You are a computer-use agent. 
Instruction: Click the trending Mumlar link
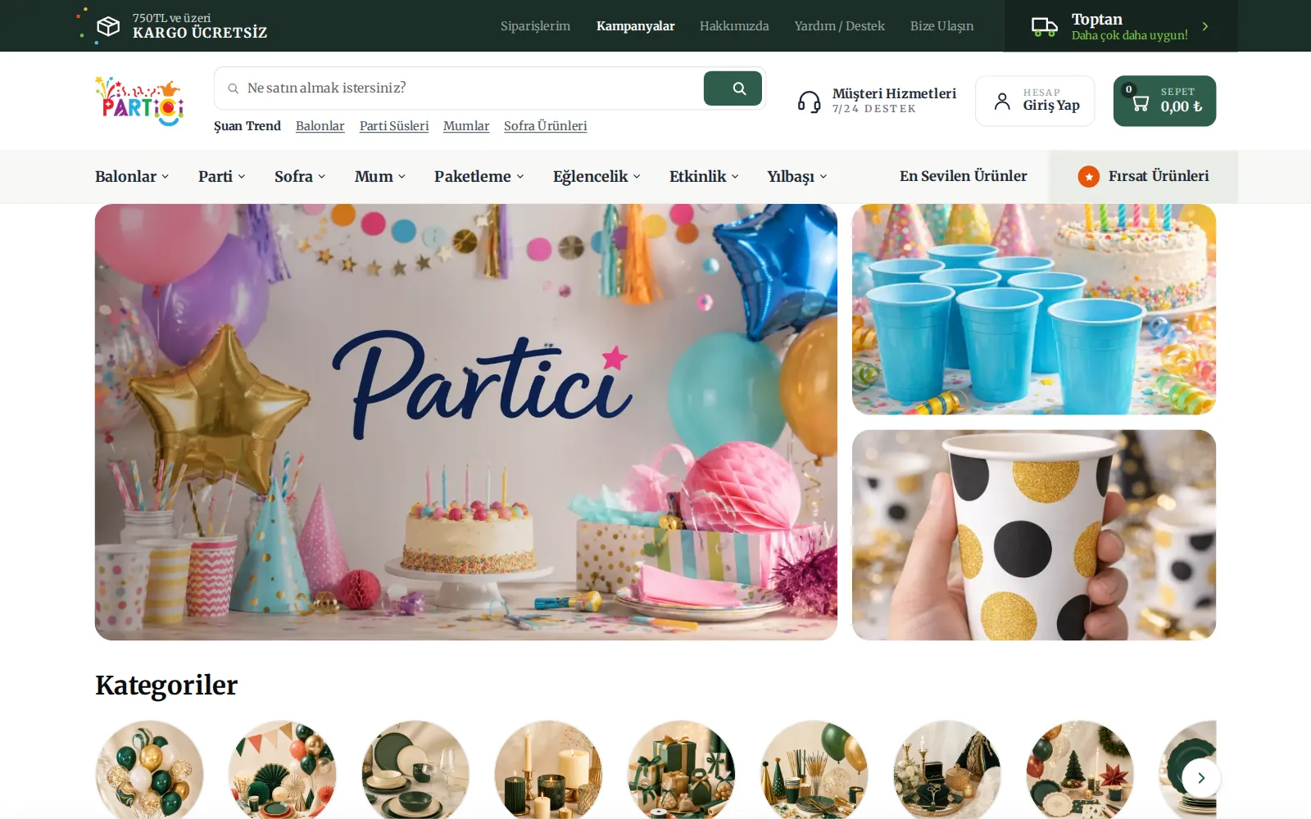click(x=466, y=126)
